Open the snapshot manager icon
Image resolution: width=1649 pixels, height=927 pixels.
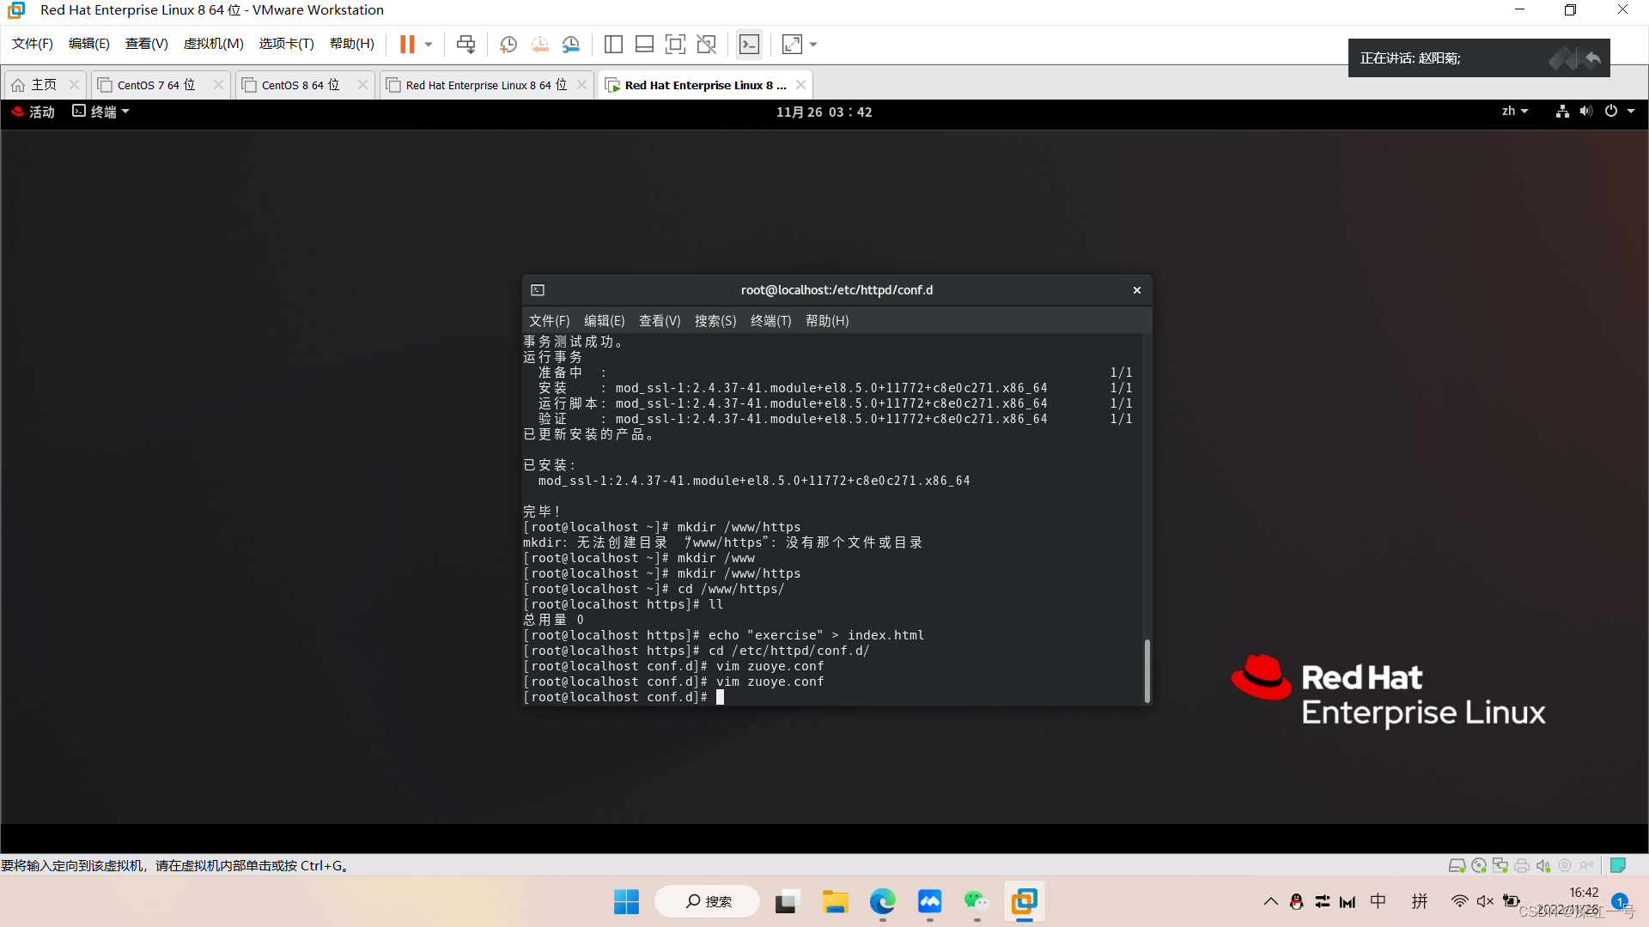[571, 44]
